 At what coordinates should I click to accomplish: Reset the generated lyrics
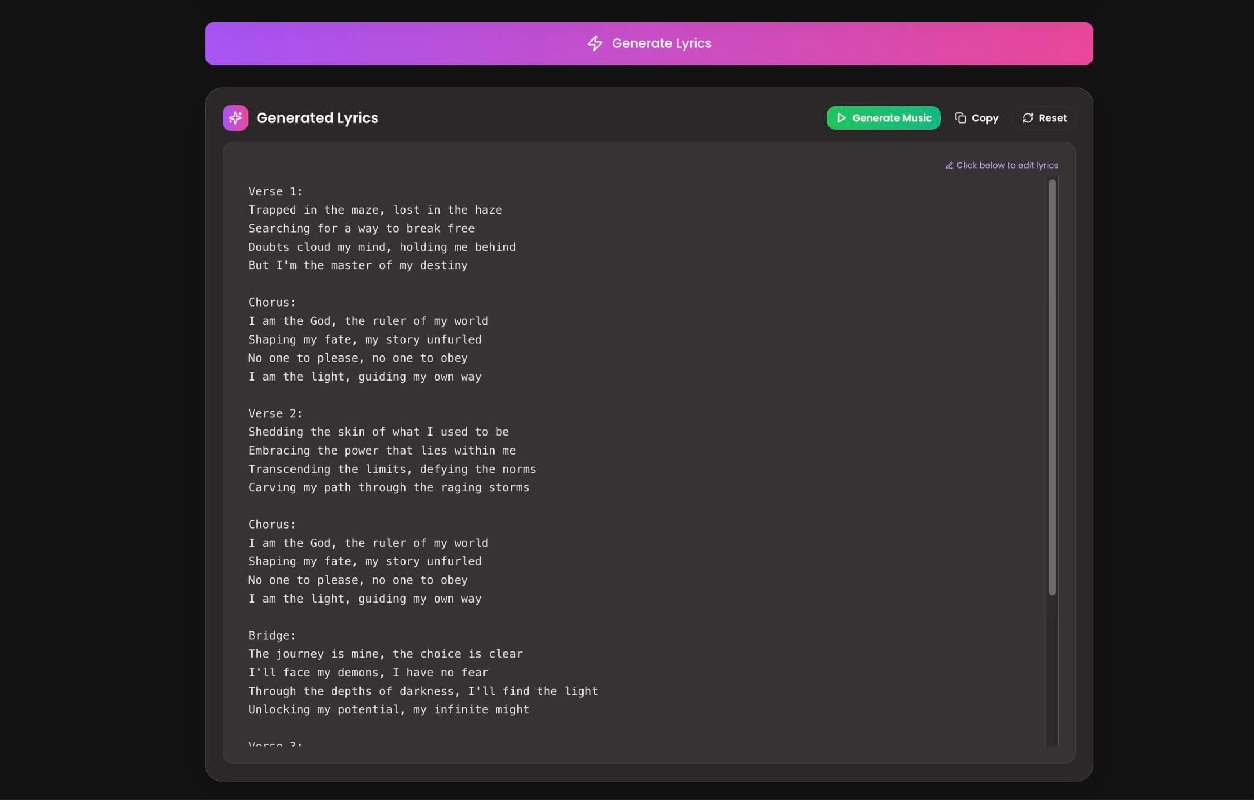click(1044, 118)
